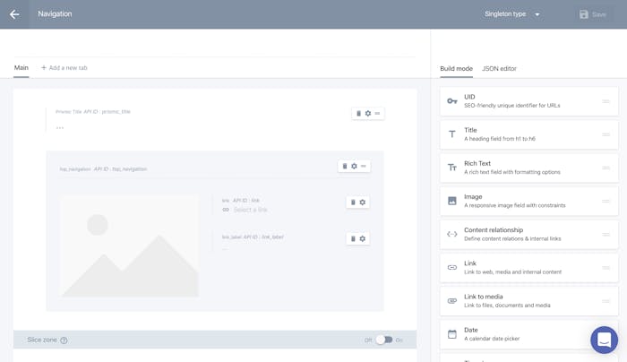The image size is (627, 362).
Task: Click drag handle on UID card
Action: point(606,101)
